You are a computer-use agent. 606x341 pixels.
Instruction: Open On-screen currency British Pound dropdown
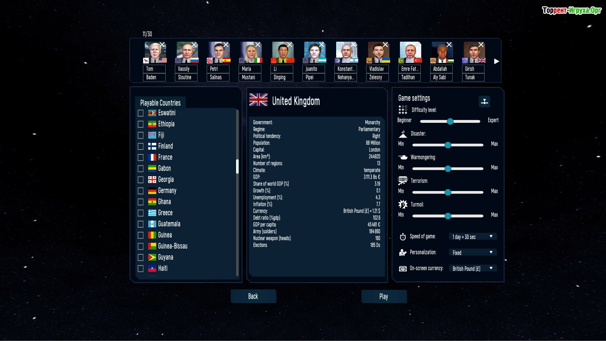click(472, 269)
